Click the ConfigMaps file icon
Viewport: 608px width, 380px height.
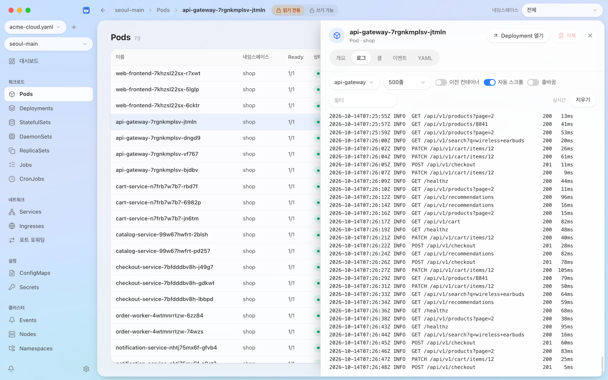pyautogui.click(x=12, y=273)
